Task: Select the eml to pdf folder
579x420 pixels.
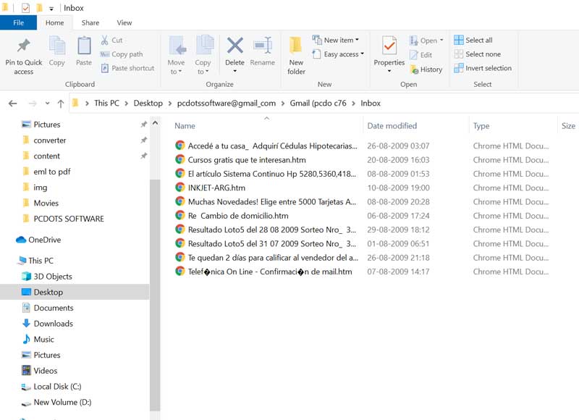Action: (x=51, y=172)
